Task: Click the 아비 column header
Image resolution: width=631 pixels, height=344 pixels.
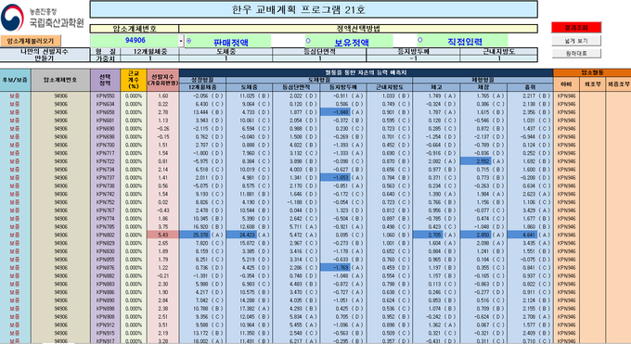Action: (x=566, y=84)
